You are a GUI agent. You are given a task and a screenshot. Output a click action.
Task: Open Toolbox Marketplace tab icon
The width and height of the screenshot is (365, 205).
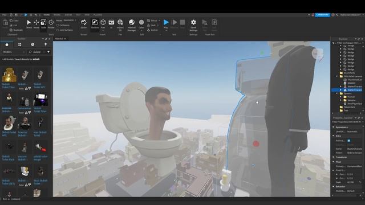point(7,44)
